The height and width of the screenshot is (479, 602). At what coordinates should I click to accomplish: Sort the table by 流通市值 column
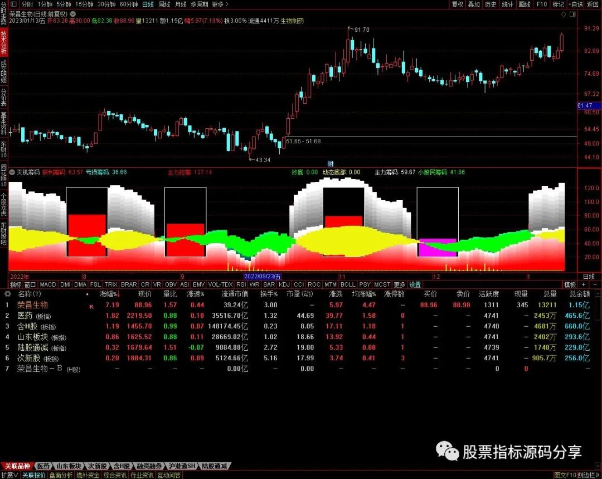pyautogui.click(x=235, y=294)
